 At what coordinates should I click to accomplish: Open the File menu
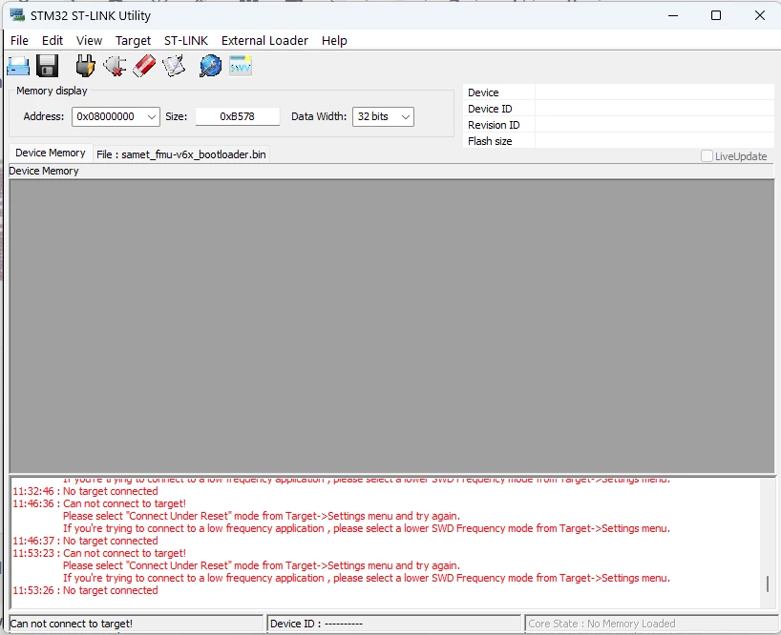(x=19, y=41)
